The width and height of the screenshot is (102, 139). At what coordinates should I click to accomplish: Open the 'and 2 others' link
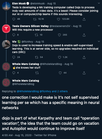[x=60, y=91]
